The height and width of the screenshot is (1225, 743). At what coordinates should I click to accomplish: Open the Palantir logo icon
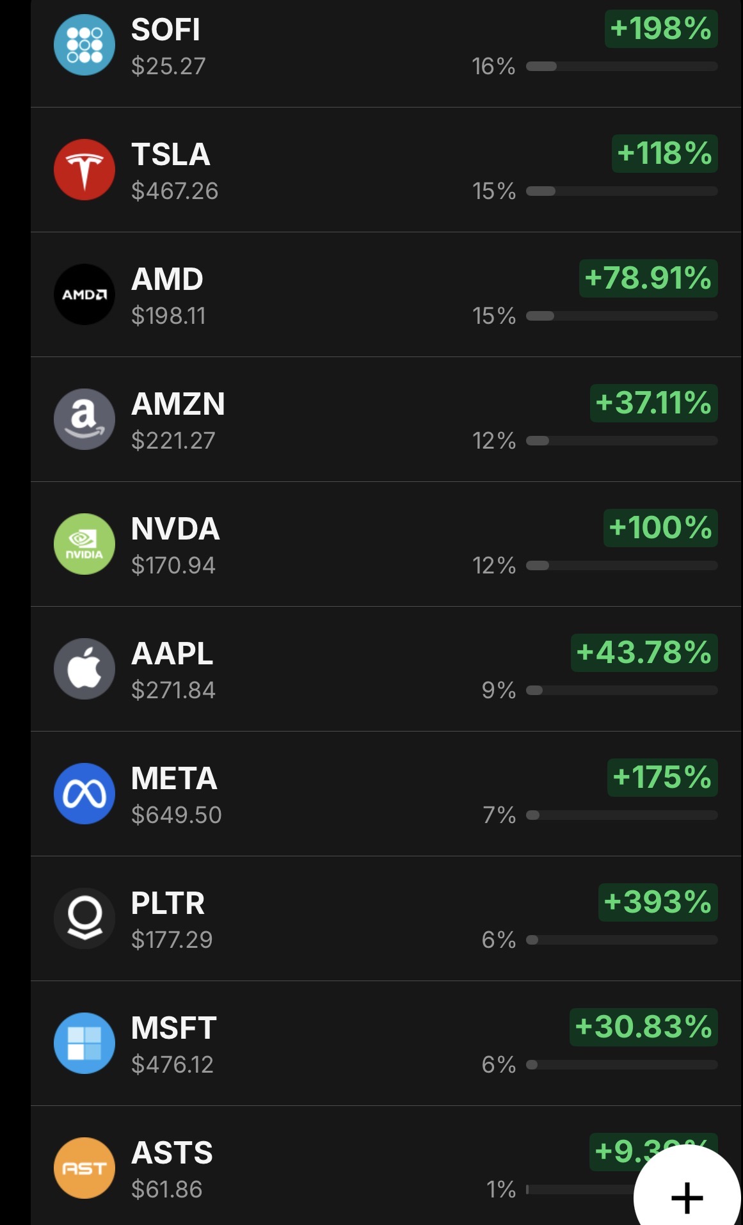84,918
